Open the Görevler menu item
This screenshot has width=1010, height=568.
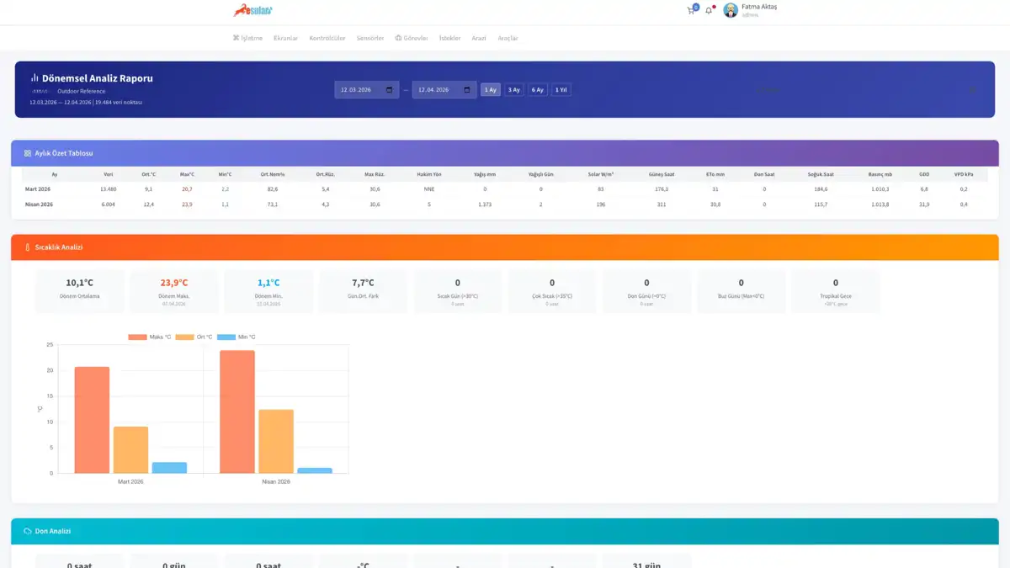click(412, 38)
